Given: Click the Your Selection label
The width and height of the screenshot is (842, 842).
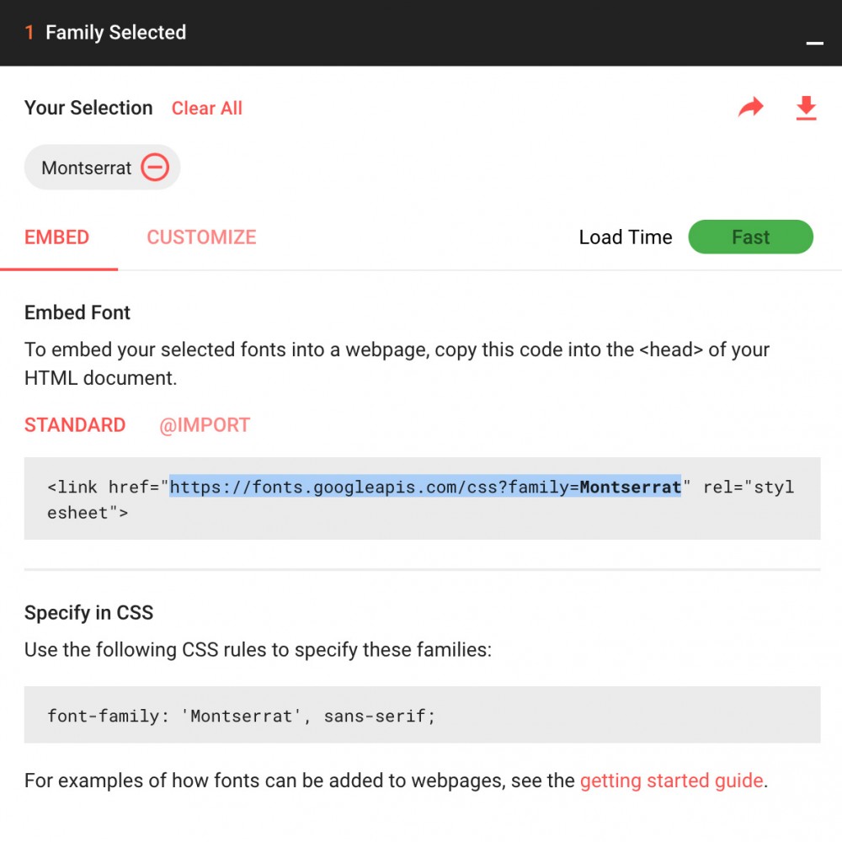Looking at the screenshot, I should pyautogui.click(x=88, y=109).
